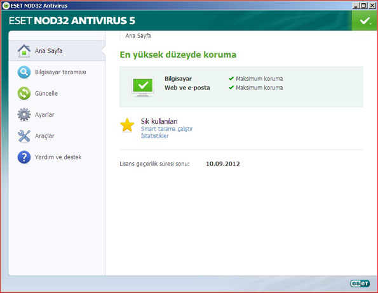Click the Ana Sayfa house icon
Viewport: 378px width, 293px height.
pyautogui.click(x=24, y=51)
